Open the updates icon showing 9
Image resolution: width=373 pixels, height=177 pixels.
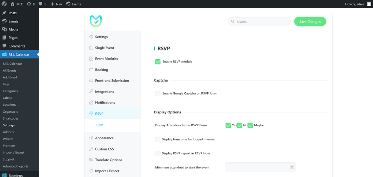pyautogui.click(x=29, y=4)
